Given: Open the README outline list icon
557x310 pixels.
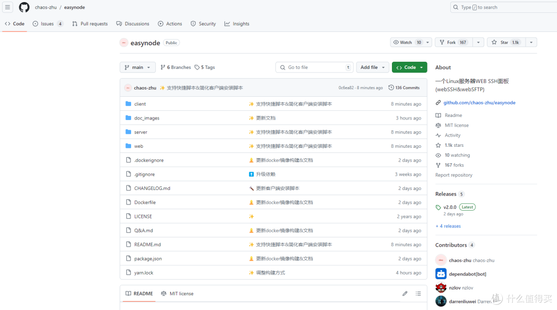Looking at the screenshot, I should tap(418, 294).
